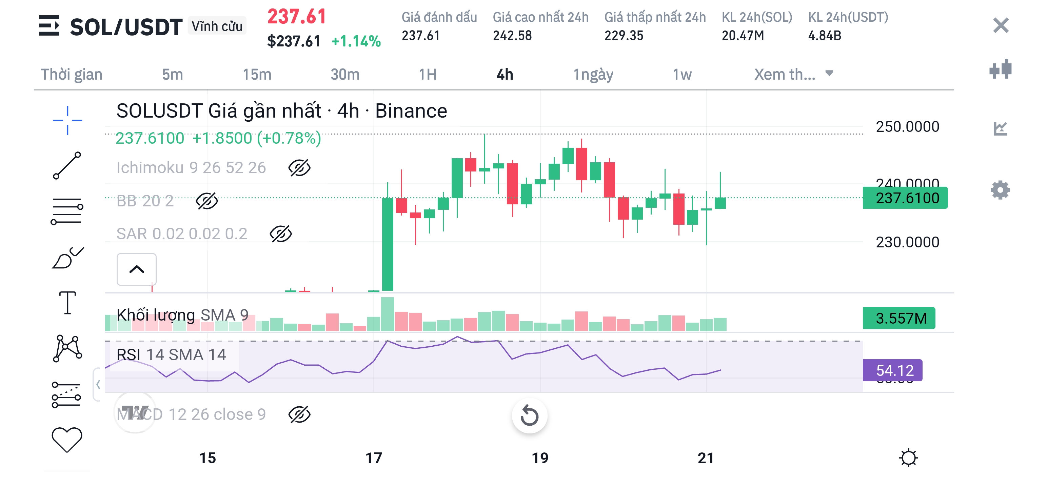
Task: Toggle MACD 12 26 indicator visibility
Action: tap(299, 414)
